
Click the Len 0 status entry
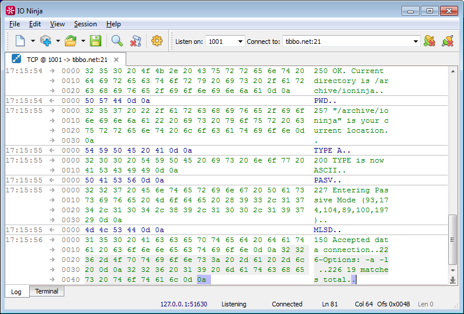click(425, 304)
